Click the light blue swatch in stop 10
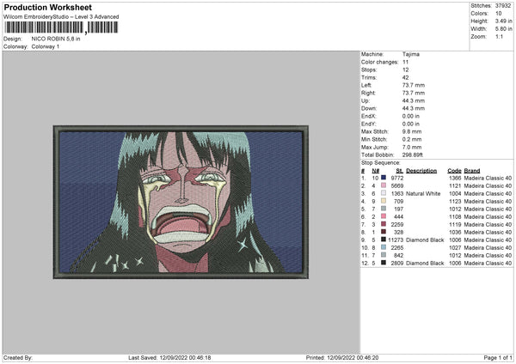This screenshot has width=516, height=364. click(384, 247)
